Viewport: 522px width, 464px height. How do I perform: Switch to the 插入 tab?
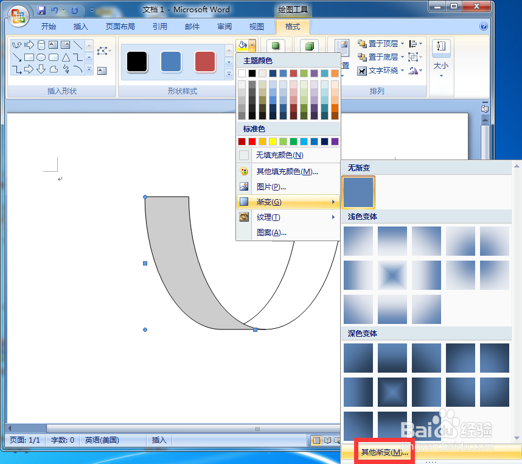(x=80, y=27)
